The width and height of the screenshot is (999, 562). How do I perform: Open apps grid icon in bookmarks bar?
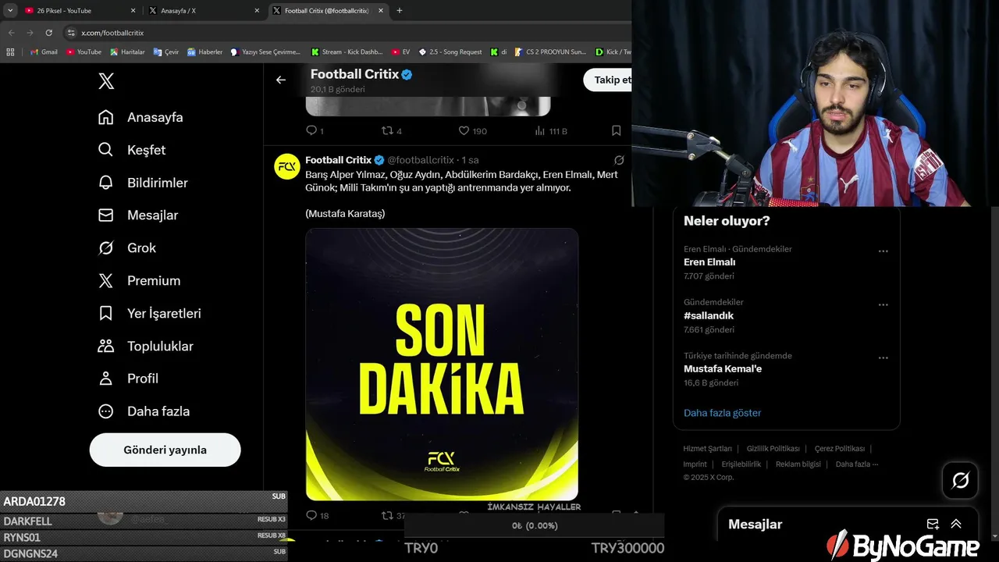10,52
